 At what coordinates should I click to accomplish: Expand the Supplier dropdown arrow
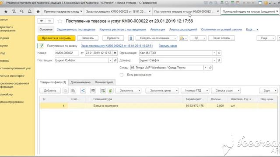(x=111, y=60)
